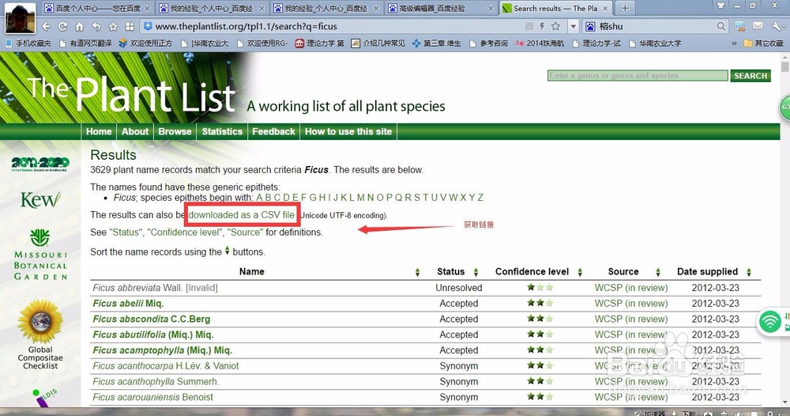Viewport: 790px width, 416px height.
Task: Click the skin t-shirt icon in title bar
Action: tap(720, 6)
